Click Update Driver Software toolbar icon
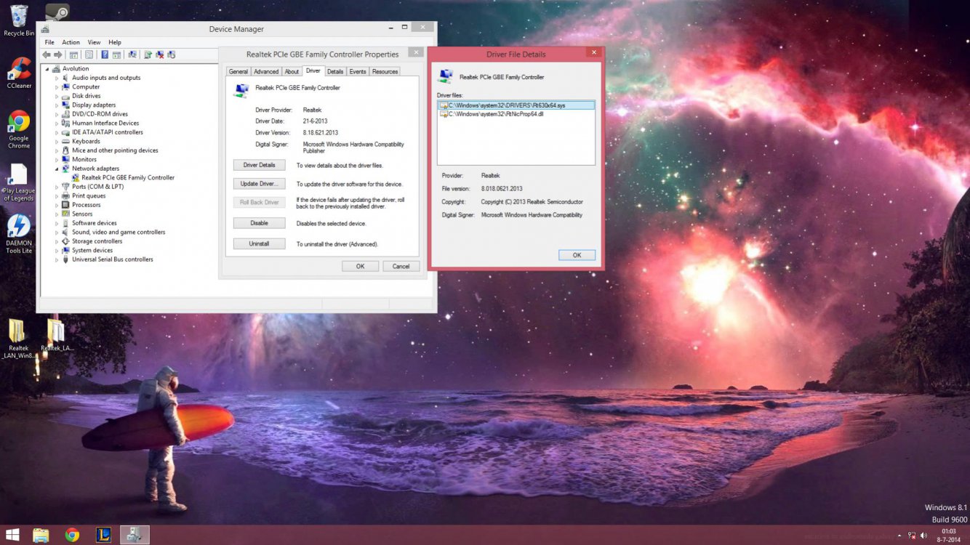This screenshot has height=545, width=970. [x=148, y=54]
